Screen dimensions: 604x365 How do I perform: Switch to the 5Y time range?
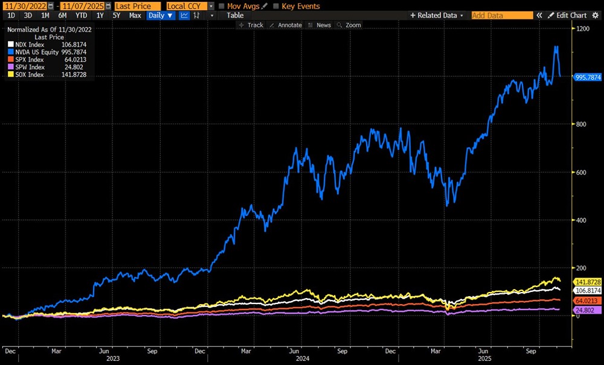tap(117, 15)
